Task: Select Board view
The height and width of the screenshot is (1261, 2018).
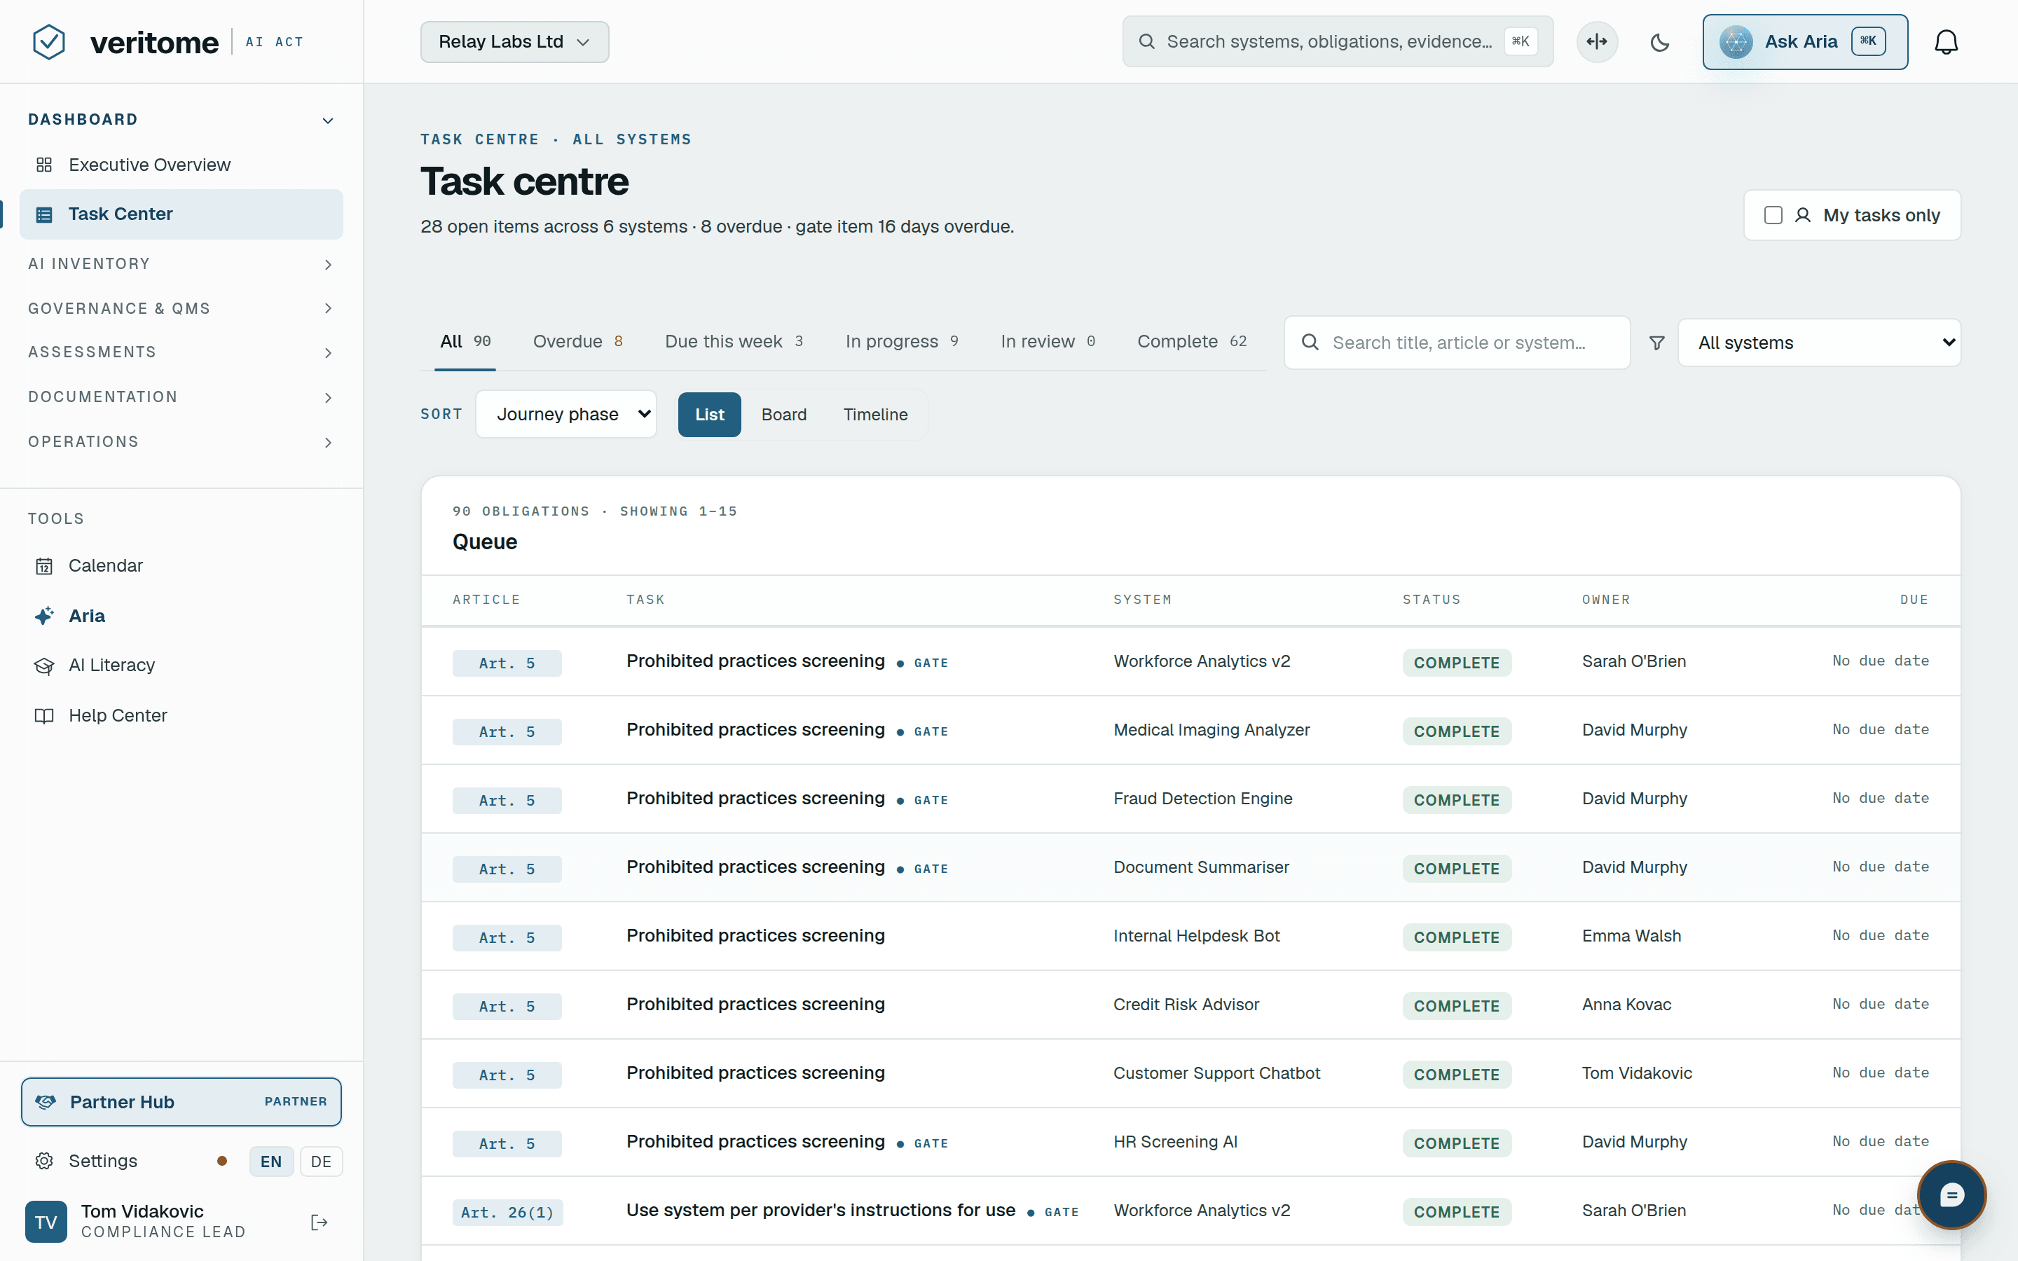Action: click(784, 415)
